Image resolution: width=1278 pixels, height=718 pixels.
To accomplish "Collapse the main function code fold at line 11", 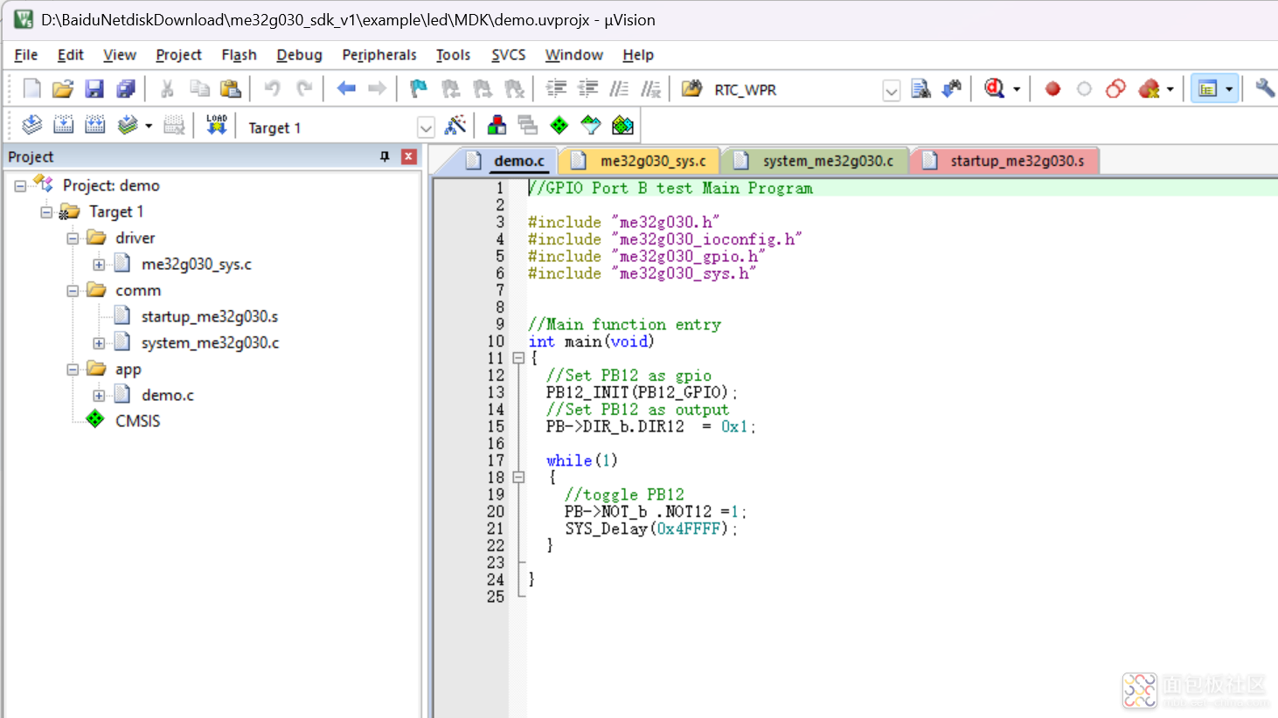I will click(518, 358).
